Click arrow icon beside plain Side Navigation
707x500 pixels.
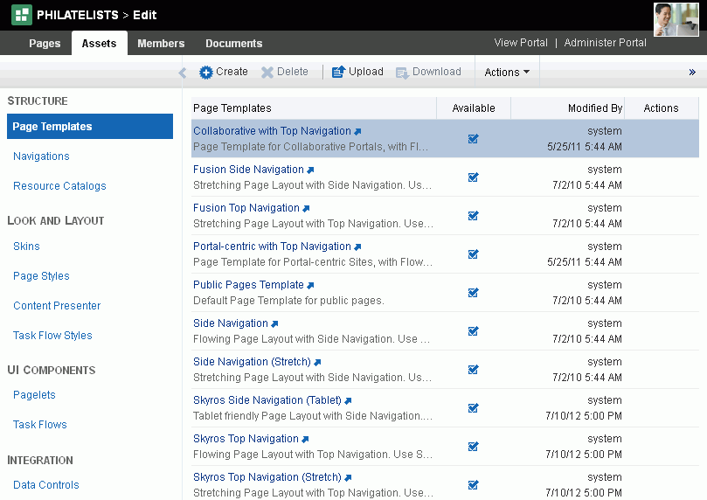tap(274, 323)
